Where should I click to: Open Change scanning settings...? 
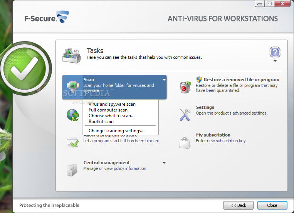pyautogui.click(x=116, y=131)
